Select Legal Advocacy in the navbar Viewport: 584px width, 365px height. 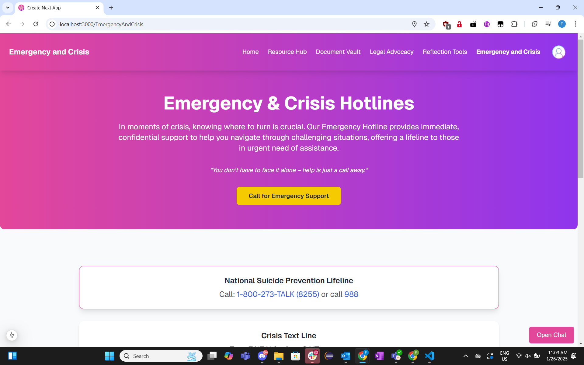coord(391,52)
